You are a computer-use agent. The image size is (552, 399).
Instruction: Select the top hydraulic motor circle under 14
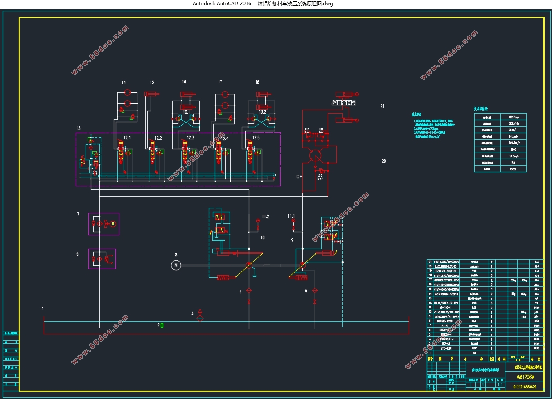point(127,93)
